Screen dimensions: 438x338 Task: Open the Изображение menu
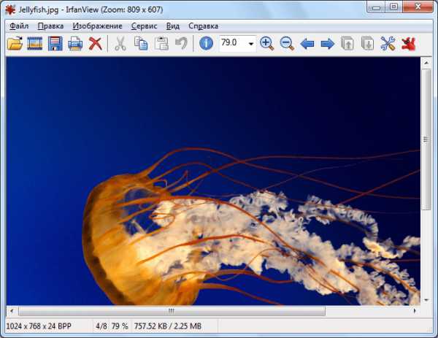pyautogui.click(x=98, y=26)
